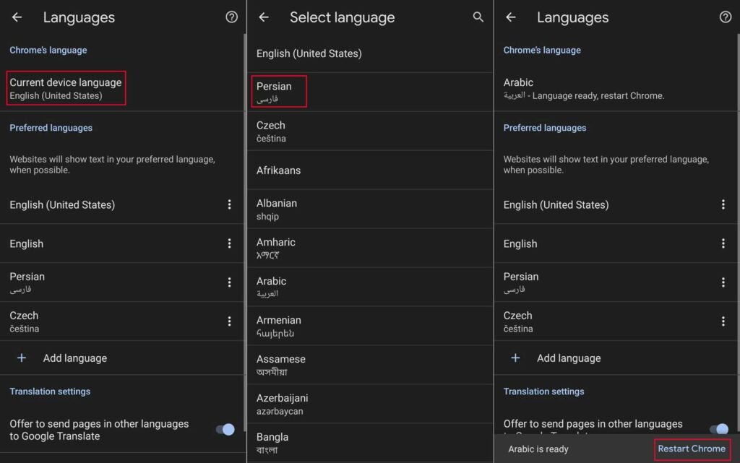Go back from the left Languages screen
Screen dimensions: 740x463
(x=17, y=17)
